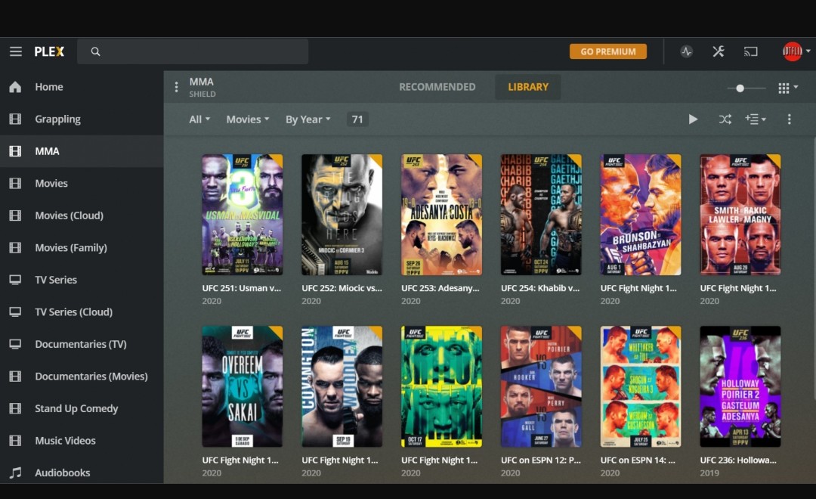Open the more actions vertical dots in toolbar

click(789, 119)
